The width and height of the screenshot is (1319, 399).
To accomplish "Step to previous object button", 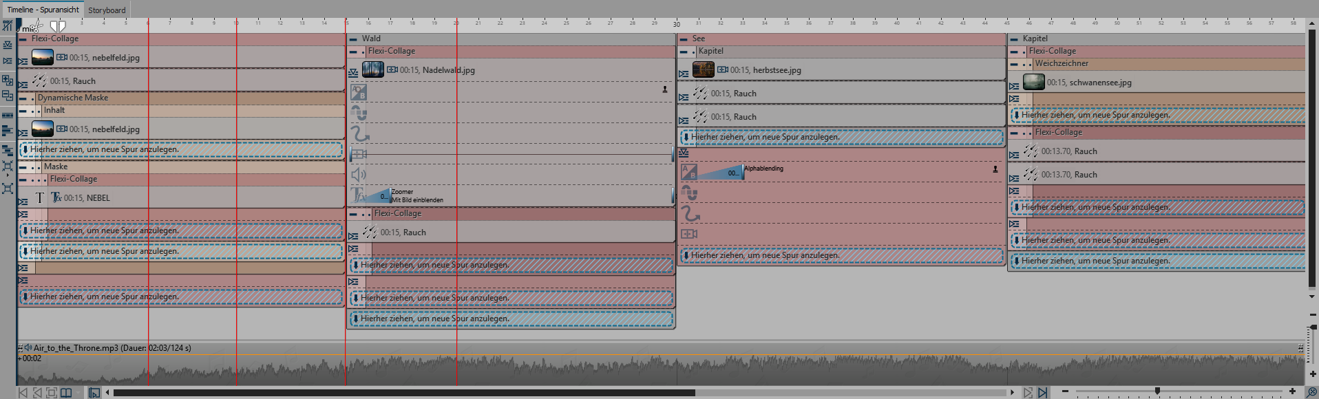I will [37, 393].
